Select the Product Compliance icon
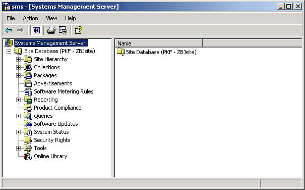The height and width of the screenshot is (190, 305). (x=28, y=108)
